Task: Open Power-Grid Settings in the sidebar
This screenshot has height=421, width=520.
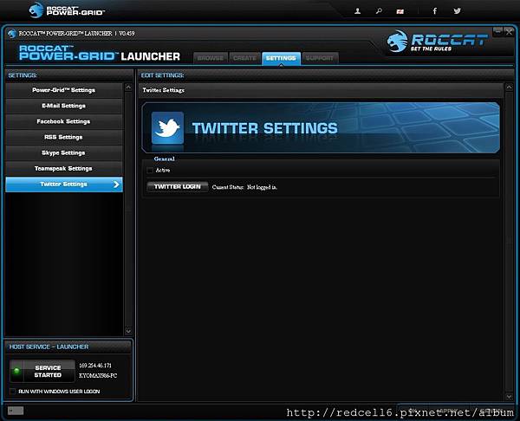Action: point(64,90)
